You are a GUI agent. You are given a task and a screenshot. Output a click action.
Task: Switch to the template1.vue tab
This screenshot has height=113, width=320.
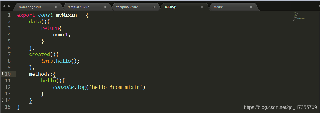tap(78, 7)
